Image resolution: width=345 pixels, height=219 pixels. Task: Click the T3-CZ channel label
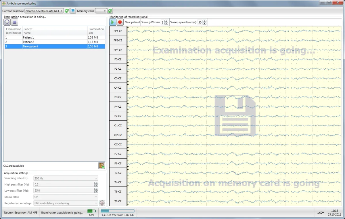coord(118,173)
